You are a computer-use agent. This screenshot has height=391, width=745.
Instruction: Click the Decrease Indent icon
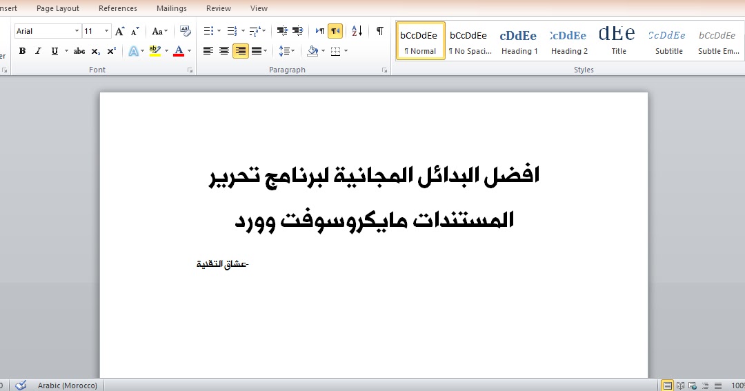[282, 31]
